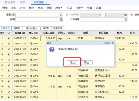Click the search icon in 摘要 field
The width and height of the screenshot is (139, 101).
[61, 20]
